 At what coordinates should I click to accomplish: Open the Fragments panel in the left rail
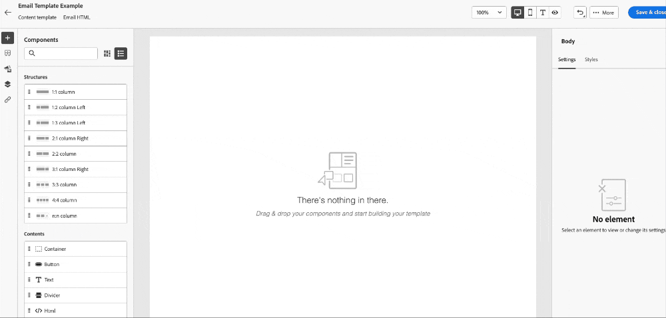(x=7, y=53)
